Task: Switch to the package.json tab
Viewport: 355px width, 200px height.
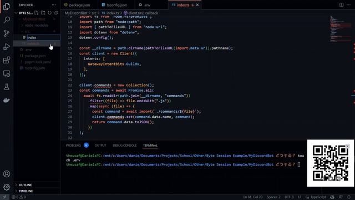Action: (x=79, y=5)
